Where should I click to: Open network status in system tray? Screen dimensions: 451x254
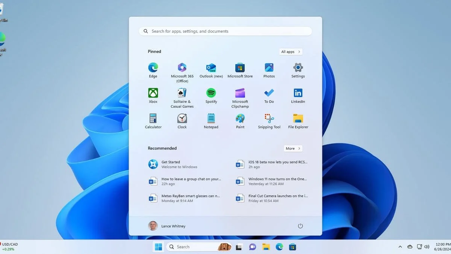419,247
